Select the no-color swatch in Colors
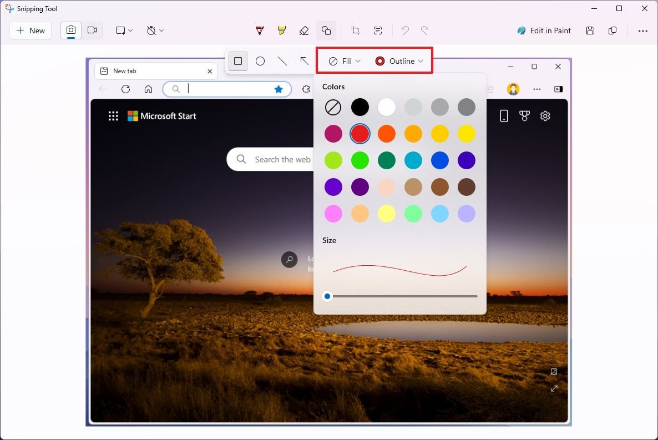 [333, 107]
